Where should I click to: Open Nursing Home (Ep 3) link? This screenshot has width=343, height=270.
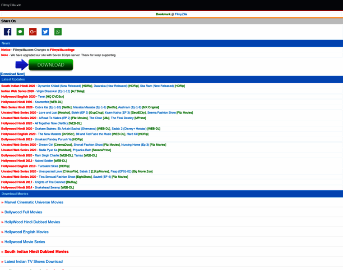(x=135, y=144)
